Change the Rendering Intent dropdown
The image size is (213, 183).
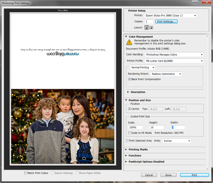tap(166, 74)
